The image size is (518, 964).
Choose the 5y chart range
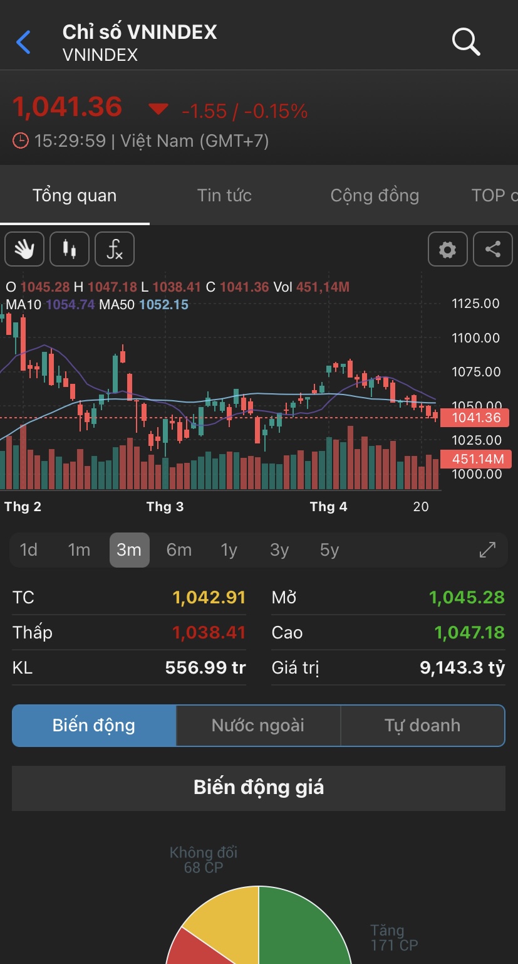329,550
